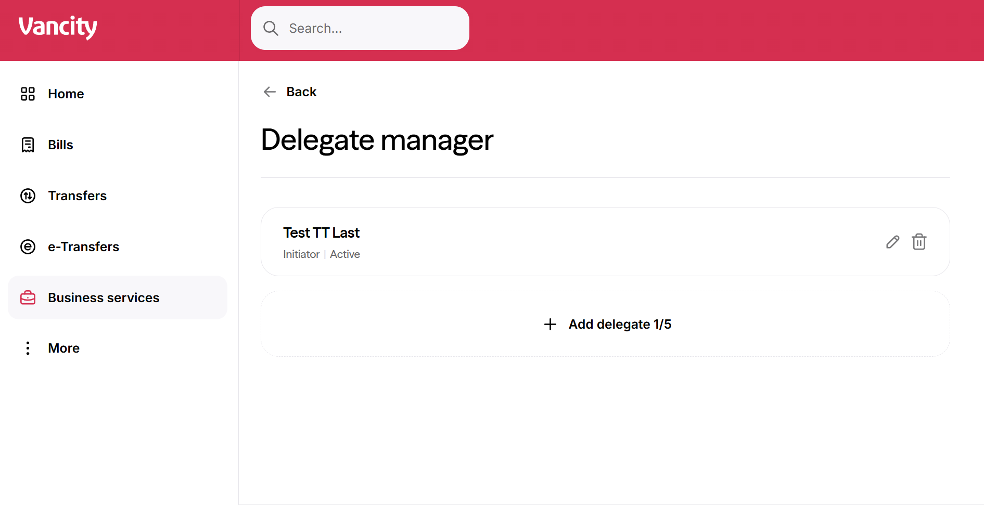Image resolution: width=984 pixels, height=505 pixels.
Task: Click the three-dot More icon
Action: pyautogui.click(x=28, y=348)
